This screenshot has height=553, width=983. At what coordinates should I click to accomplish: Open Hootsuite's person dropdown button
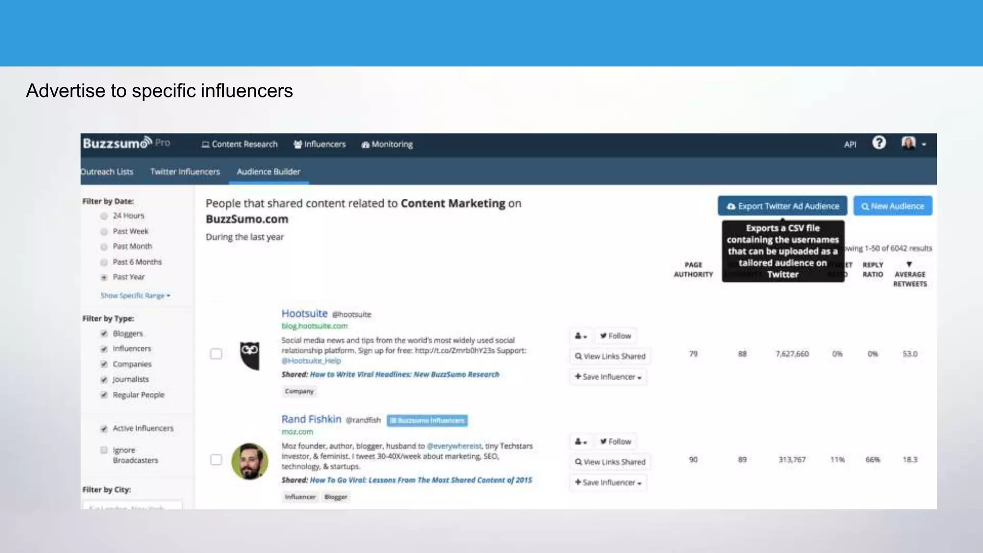tap(581, 336)
